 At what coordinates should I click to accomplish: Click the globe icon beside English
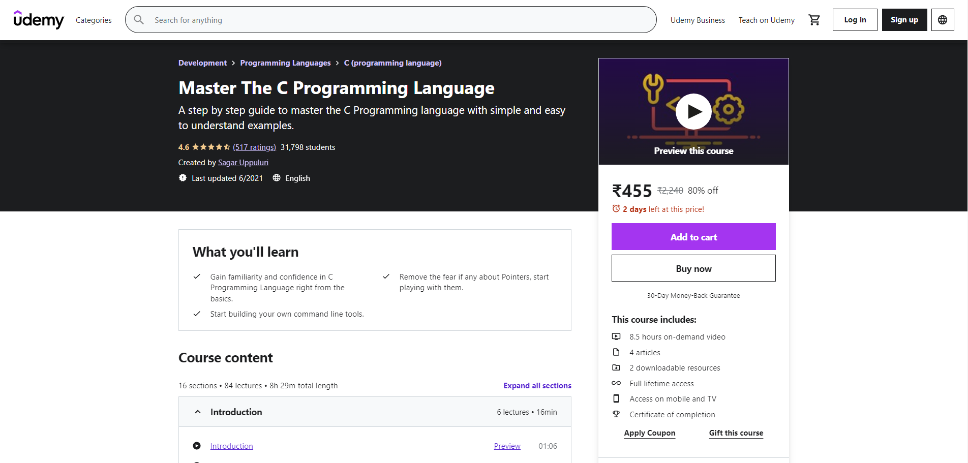click(x=277, y=178)
